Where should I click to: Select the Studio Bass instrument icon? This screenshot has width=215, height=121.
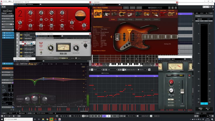click(x=139, y=13)
